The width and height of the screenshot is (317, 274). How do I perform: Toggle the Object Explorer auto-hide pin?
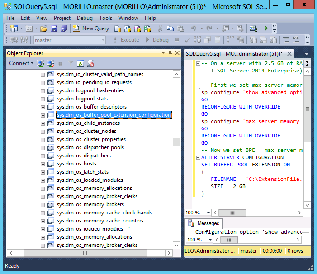tap(170, 53)
